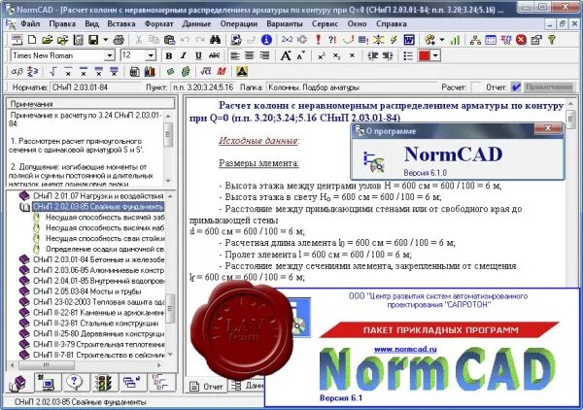Switch to the Отчет tab
583x410 pixels.
click(x=206, y=387)
